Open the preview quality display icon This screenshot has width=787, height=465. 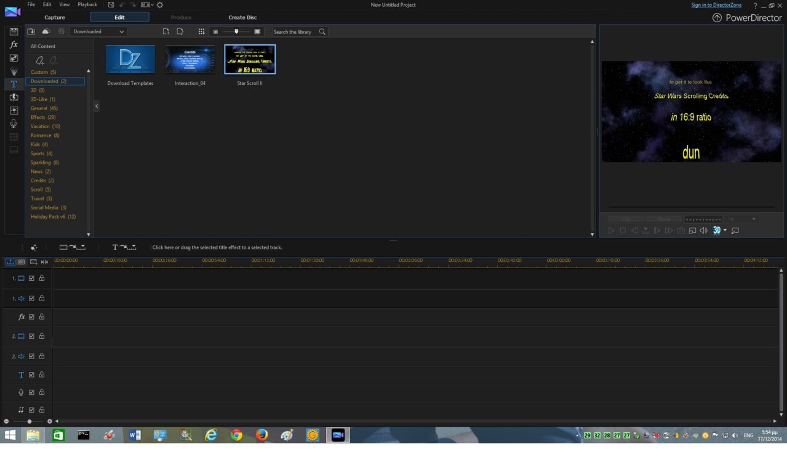pos(692,230)
